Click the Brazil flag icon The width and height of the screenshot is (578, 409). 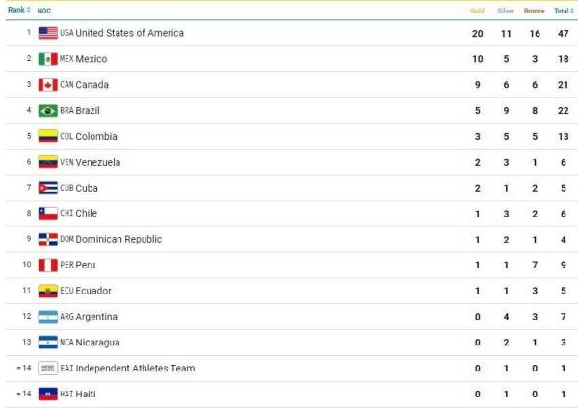point(48,111)
